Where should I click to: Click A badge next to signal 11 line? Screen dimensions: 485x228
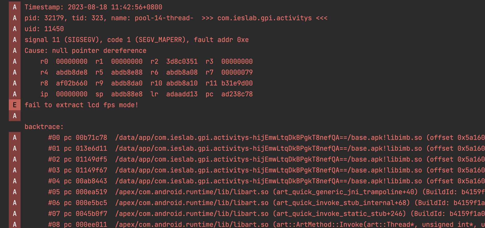tap(15, 40)
